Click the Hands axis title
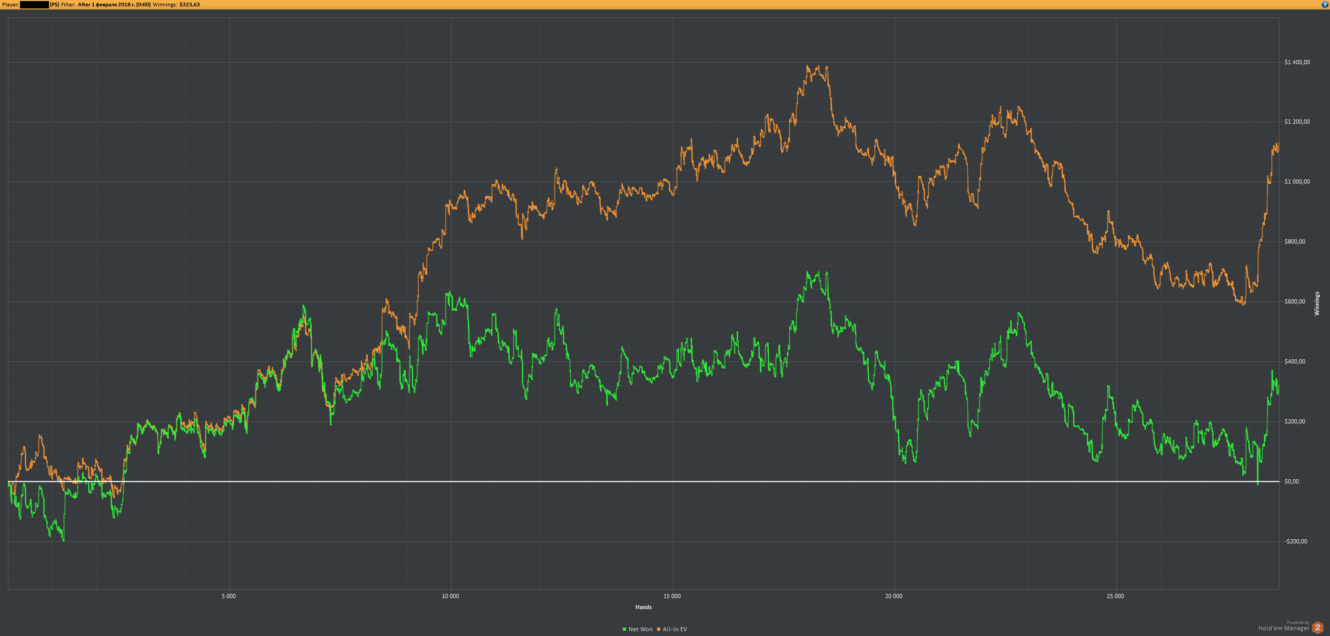 [x=643, y=607]
